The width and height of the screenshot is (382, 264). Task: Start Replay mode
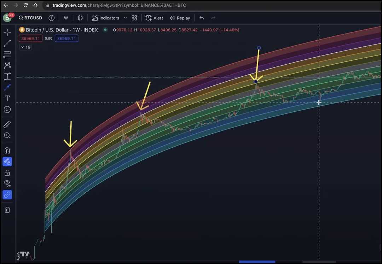(180, 18)
